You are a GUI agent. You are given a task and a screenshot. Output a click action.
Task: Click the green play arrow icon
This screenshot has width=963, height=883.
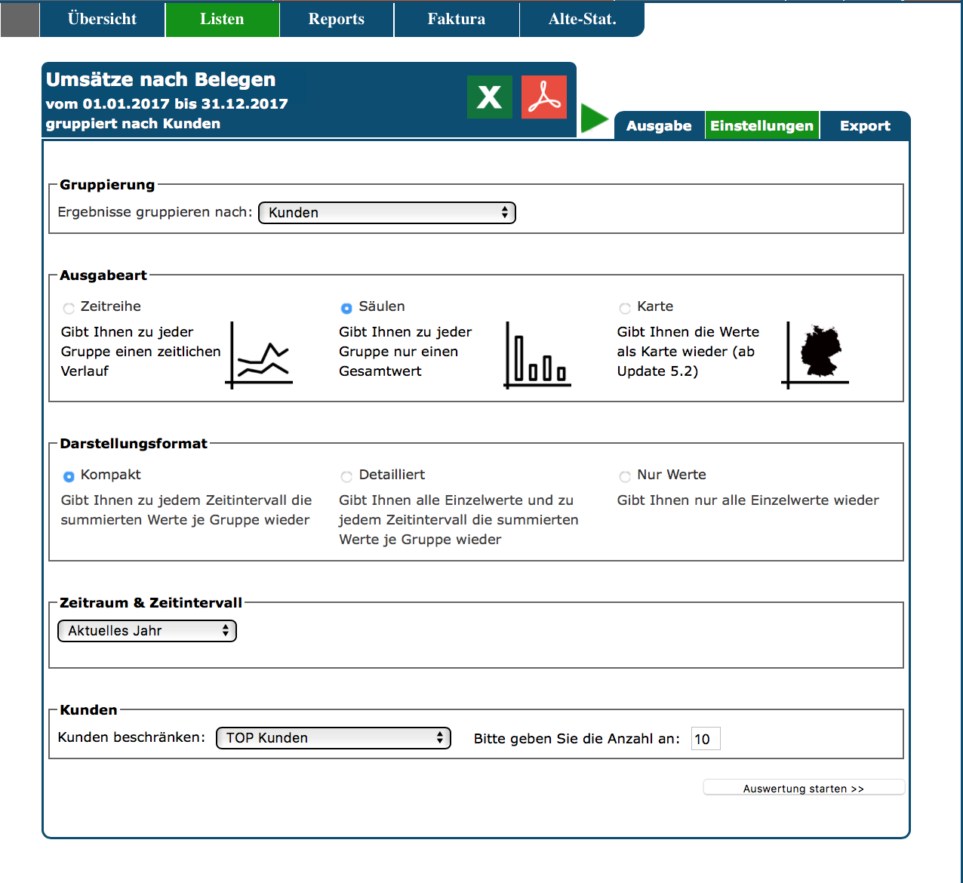(x=595, y=119)
